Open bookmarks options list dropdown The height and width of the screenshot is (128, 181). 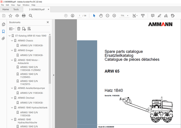click(12, 29)
